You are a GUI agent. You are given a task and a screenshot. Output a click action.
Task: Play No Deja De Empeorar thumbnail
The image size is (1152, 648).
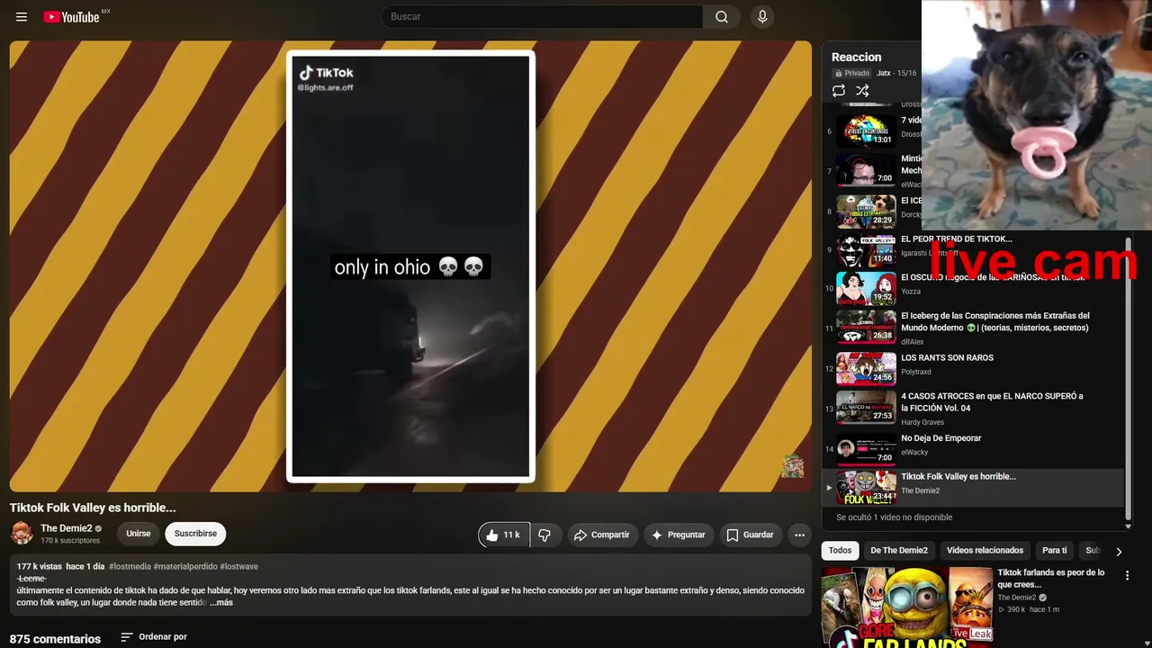pos(866,449)
